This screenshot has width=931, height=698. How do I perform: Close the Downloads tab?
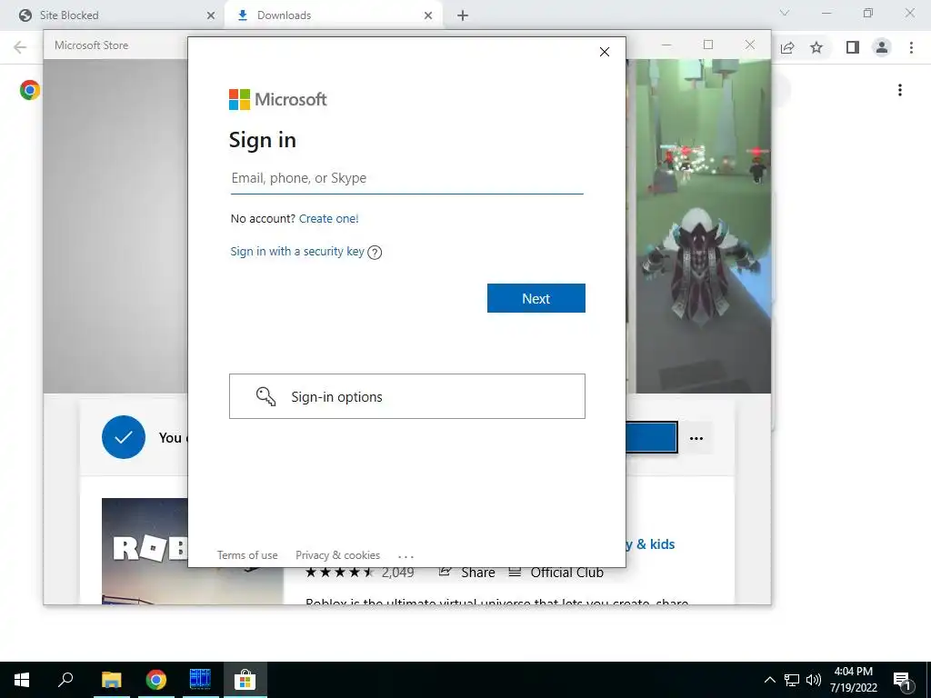(428, 15)
